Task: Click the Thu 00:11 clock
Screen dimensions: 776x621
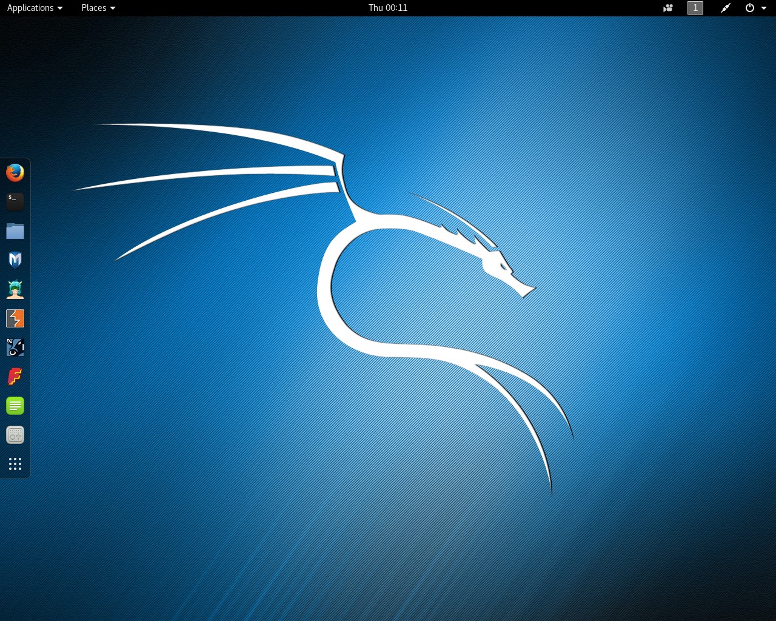Action: pyautogui.click(x=388, y=8)
